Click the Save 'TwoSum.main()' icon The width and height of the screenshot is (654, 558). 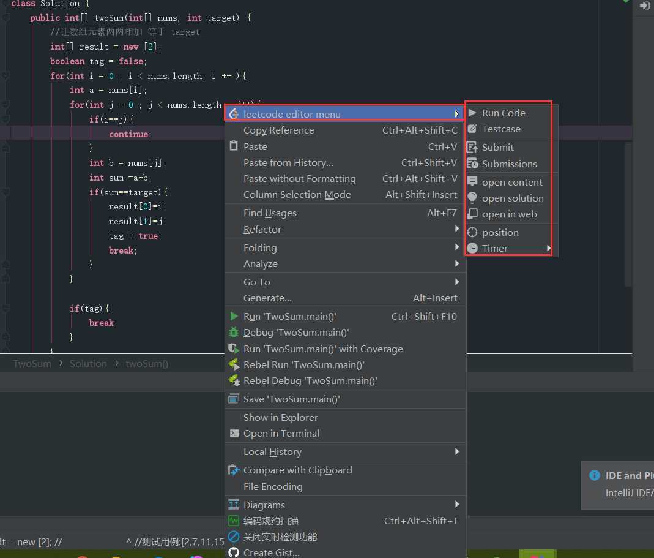[234, 399]
